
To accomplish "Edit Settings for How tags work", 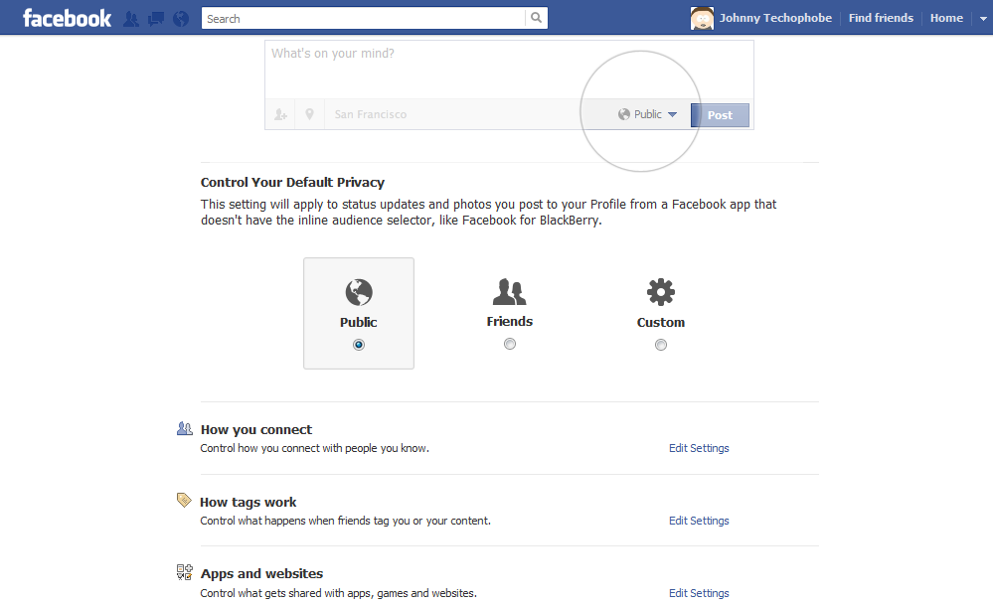I will 699,521.
